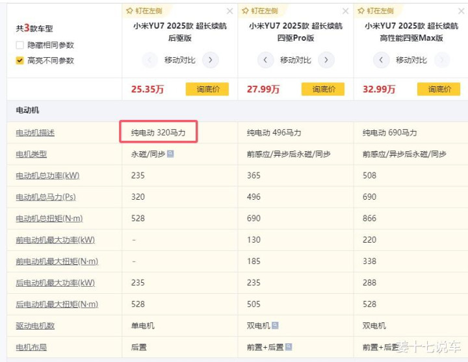Viewport: 468px width, 362px height.
Task: Select the 小米YU7 2025款 超长续航 后驱版 title
Action: tap(180, 32)
